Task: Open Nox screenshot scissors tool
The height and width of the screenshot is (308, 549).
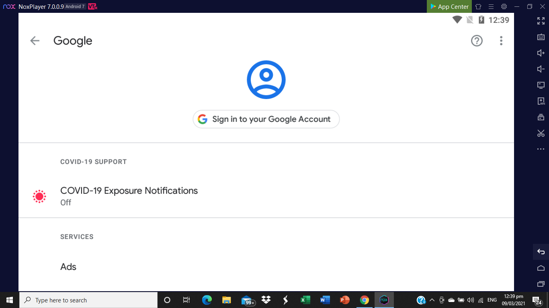Action: [x=541, y=133]
